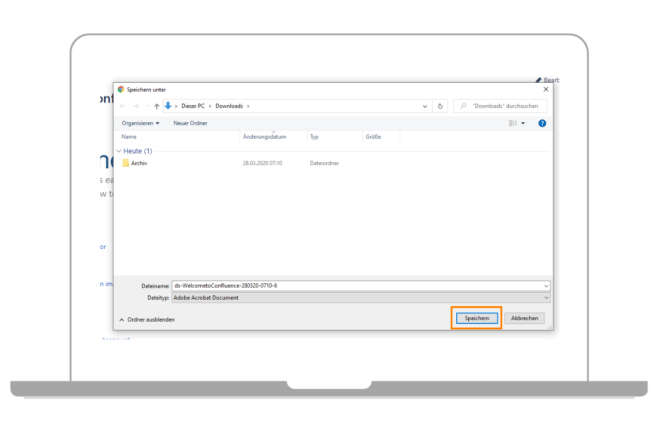Click the Dateiname text field
The width and height of the screenshot is (658, 433).
[356, 286]
